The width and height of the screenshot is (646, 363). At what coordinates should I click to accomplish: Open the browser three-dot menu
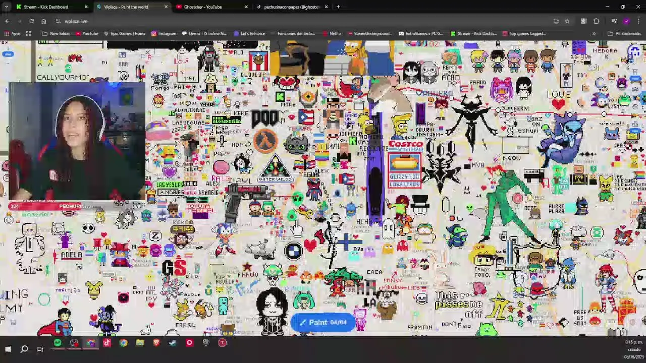pyautogui.click(x=638, y=21)
